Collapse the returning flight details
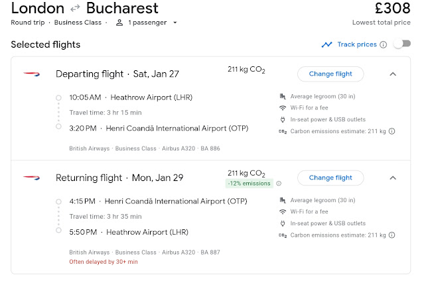Screen dimensions: 424x281 [x=393, y=178]
